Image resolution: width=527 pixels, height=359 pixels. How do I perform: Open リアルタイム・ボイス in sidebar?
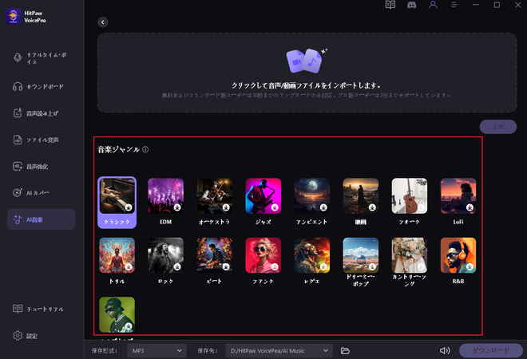click(41, 58)
